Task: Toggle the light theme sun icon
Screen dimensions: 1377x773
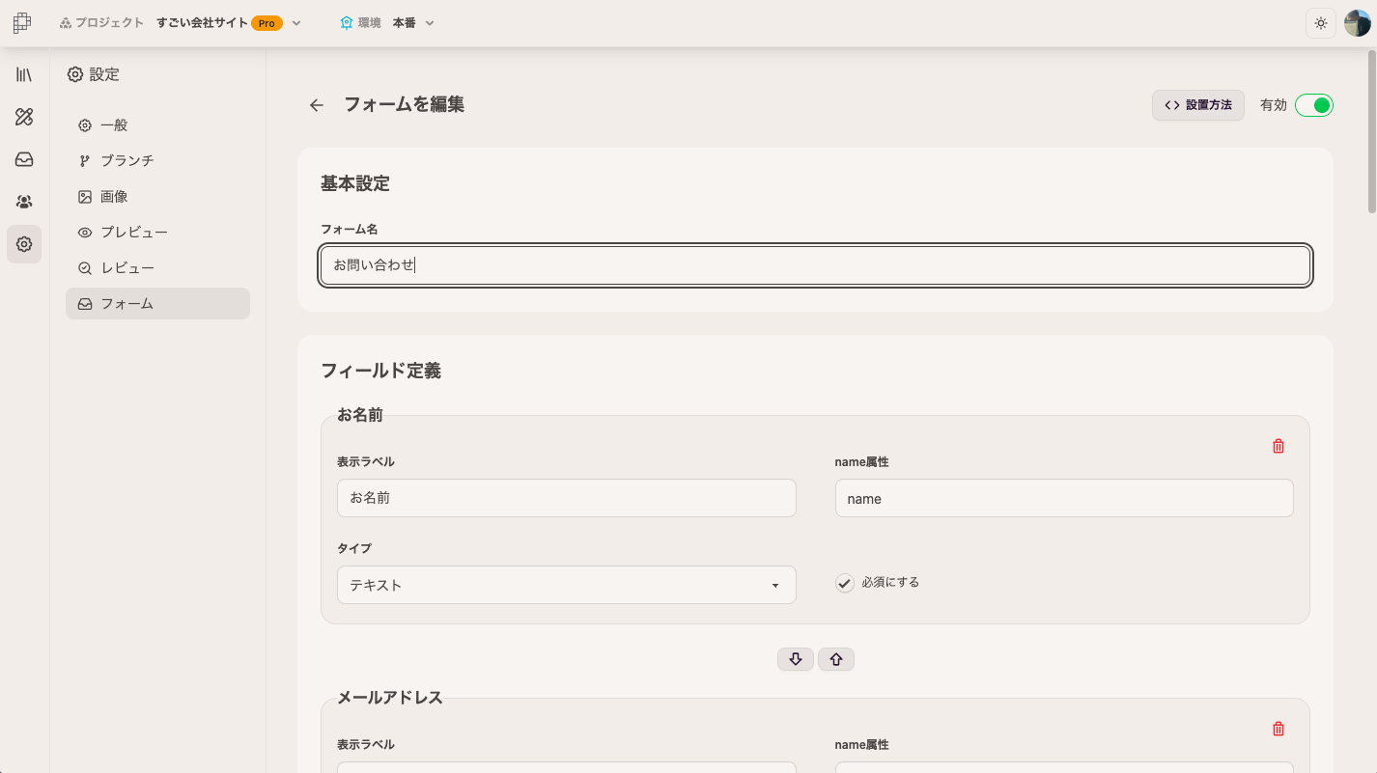Action: 1321,23
